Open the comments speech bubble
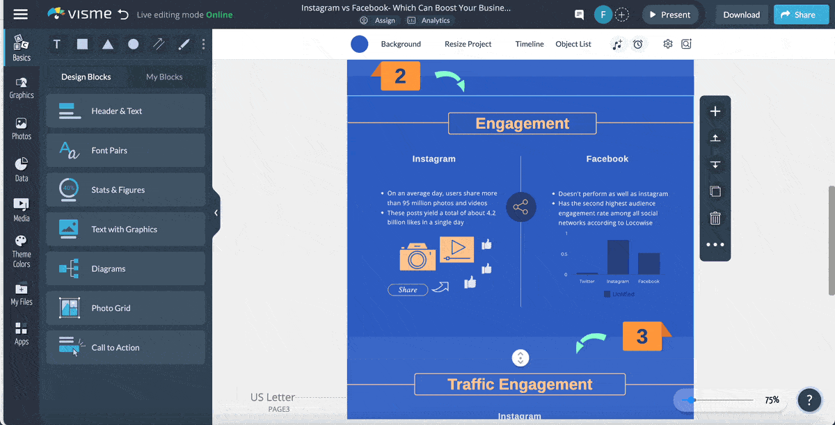The height and width of the screenshot is (425, 835). pyautogui.click(x=579, y=15)
